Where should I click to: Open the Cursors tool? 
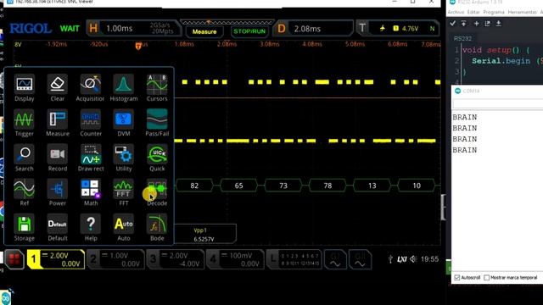pos(157,84)
